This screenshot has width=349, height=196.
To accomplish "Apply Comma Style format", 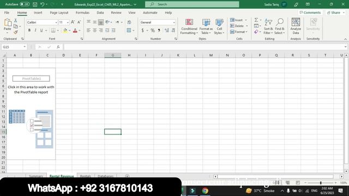I will click(159, 30).
